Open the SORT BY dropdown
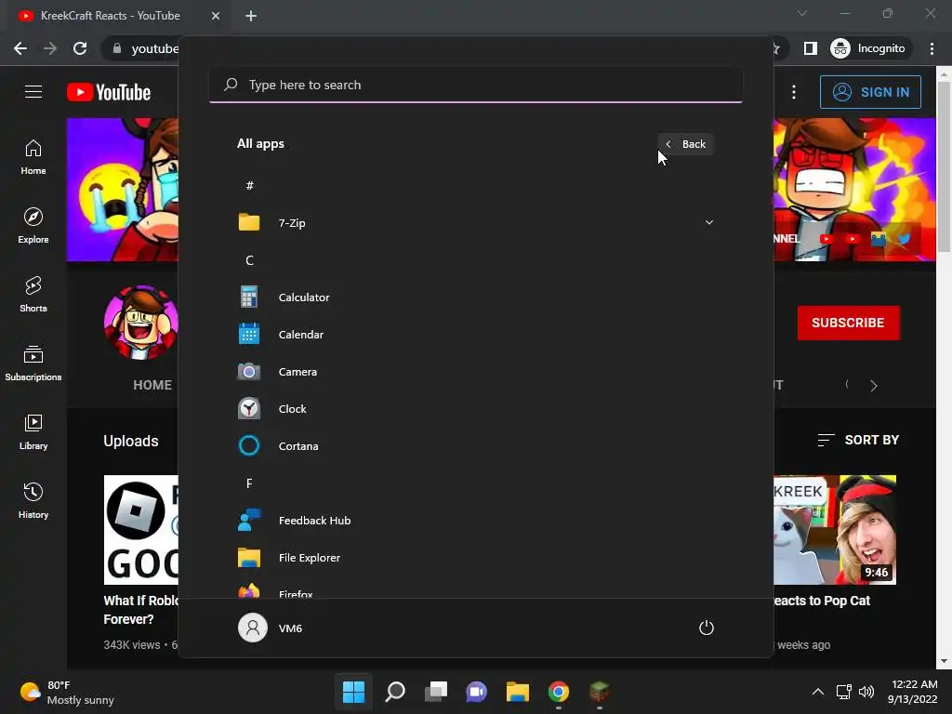Viewport: 952px width, 714px height. 858,440
